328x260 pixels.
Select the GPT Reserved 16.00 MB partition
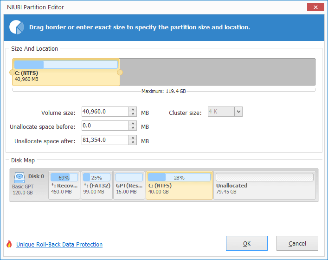pos(129,185)
